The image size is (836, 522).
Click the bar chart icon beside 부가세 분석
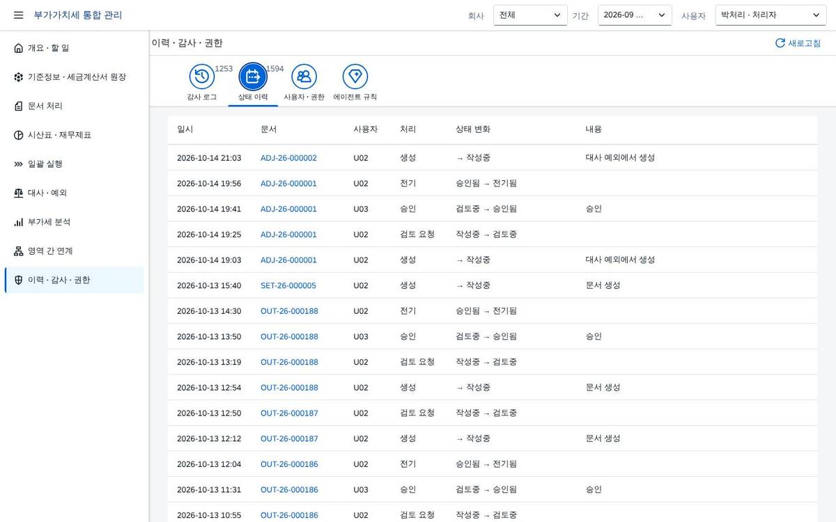pyautogui.click(x=19, y=222)
